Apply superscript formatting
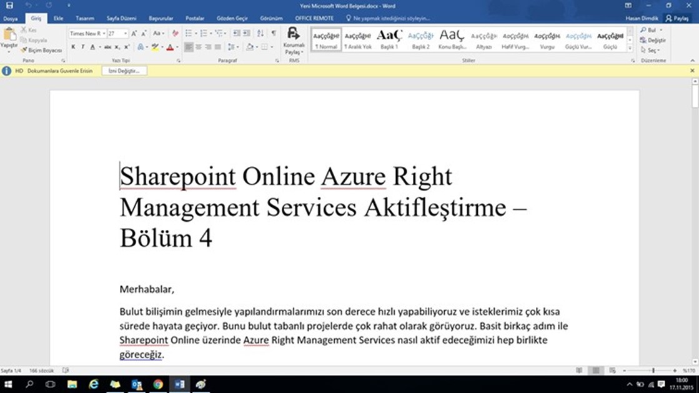Image resolution: width=699 pixels, height=393 pixels. (127, 47)
